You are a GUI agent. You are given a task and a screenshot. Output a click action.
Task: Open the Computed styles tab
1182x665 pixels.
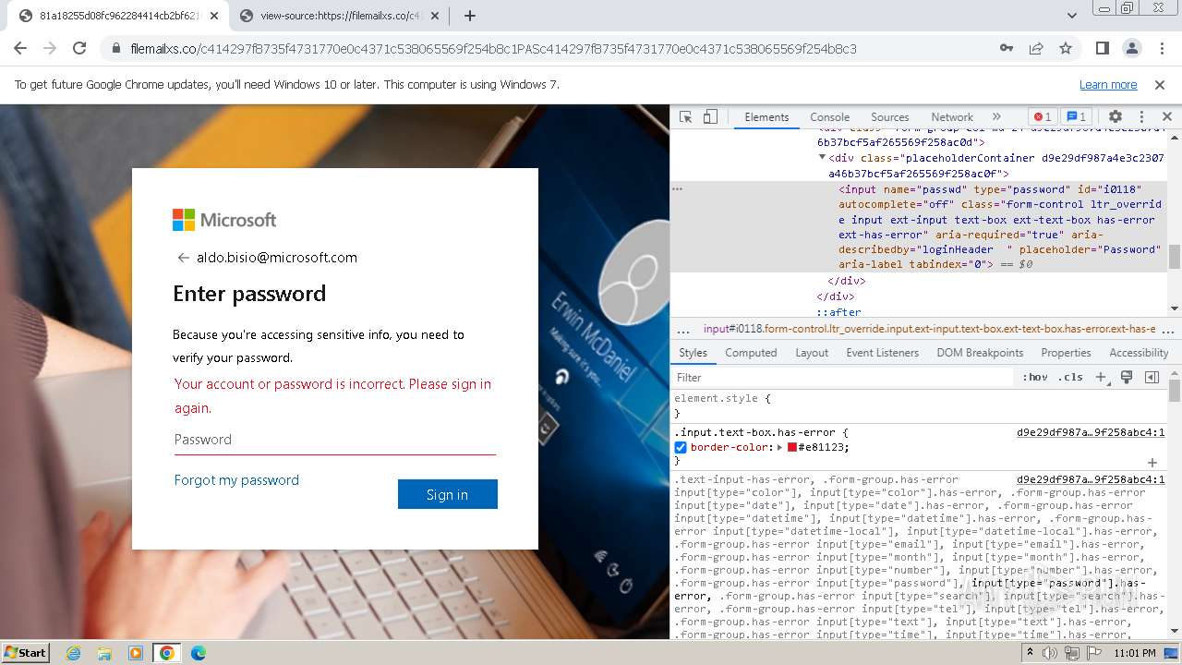[x=751, y=353]
